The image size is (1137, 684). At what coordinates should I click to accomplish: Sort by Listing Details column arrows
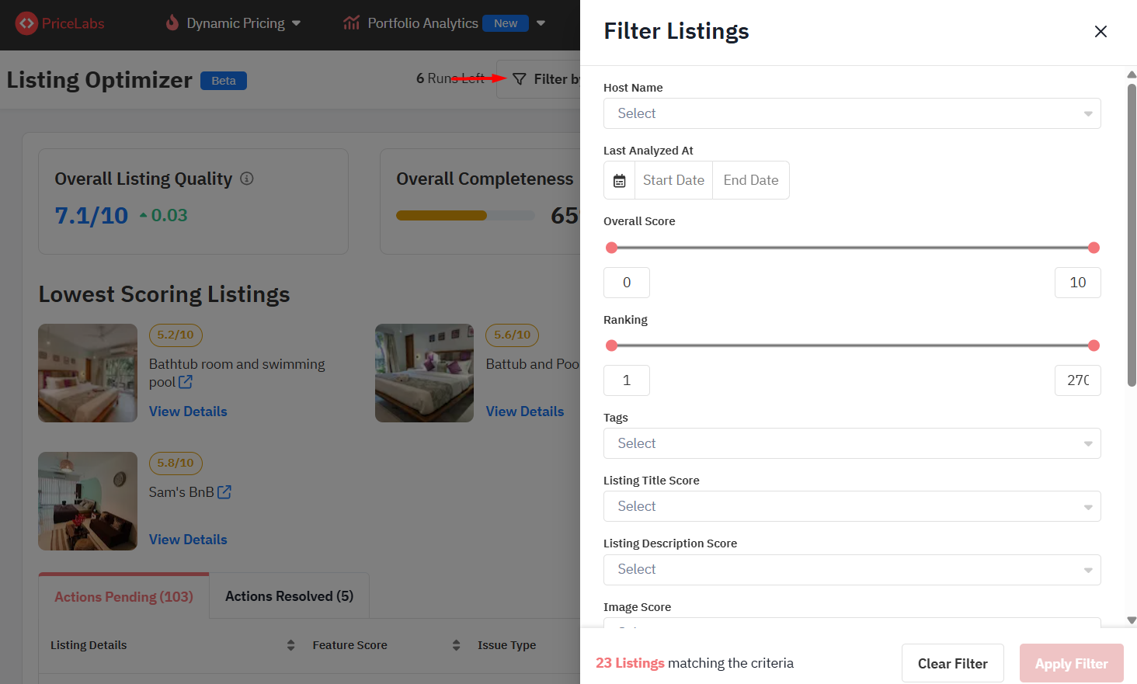point(290,645)
